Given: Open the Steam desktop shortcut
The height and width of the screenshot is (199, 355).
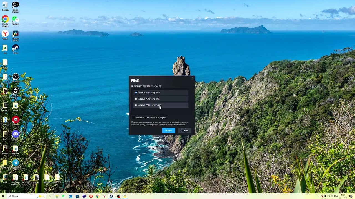Looking at the screenshot, I should 16,49.
